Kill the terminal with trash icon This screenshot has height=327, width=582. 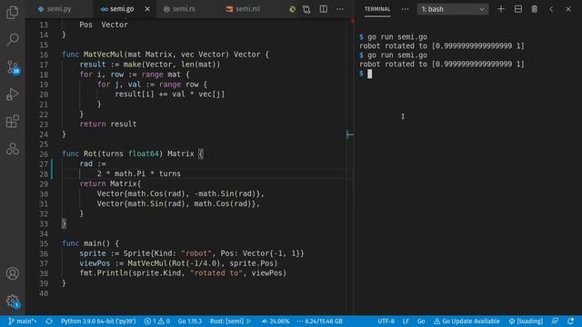tap(535, 9)
